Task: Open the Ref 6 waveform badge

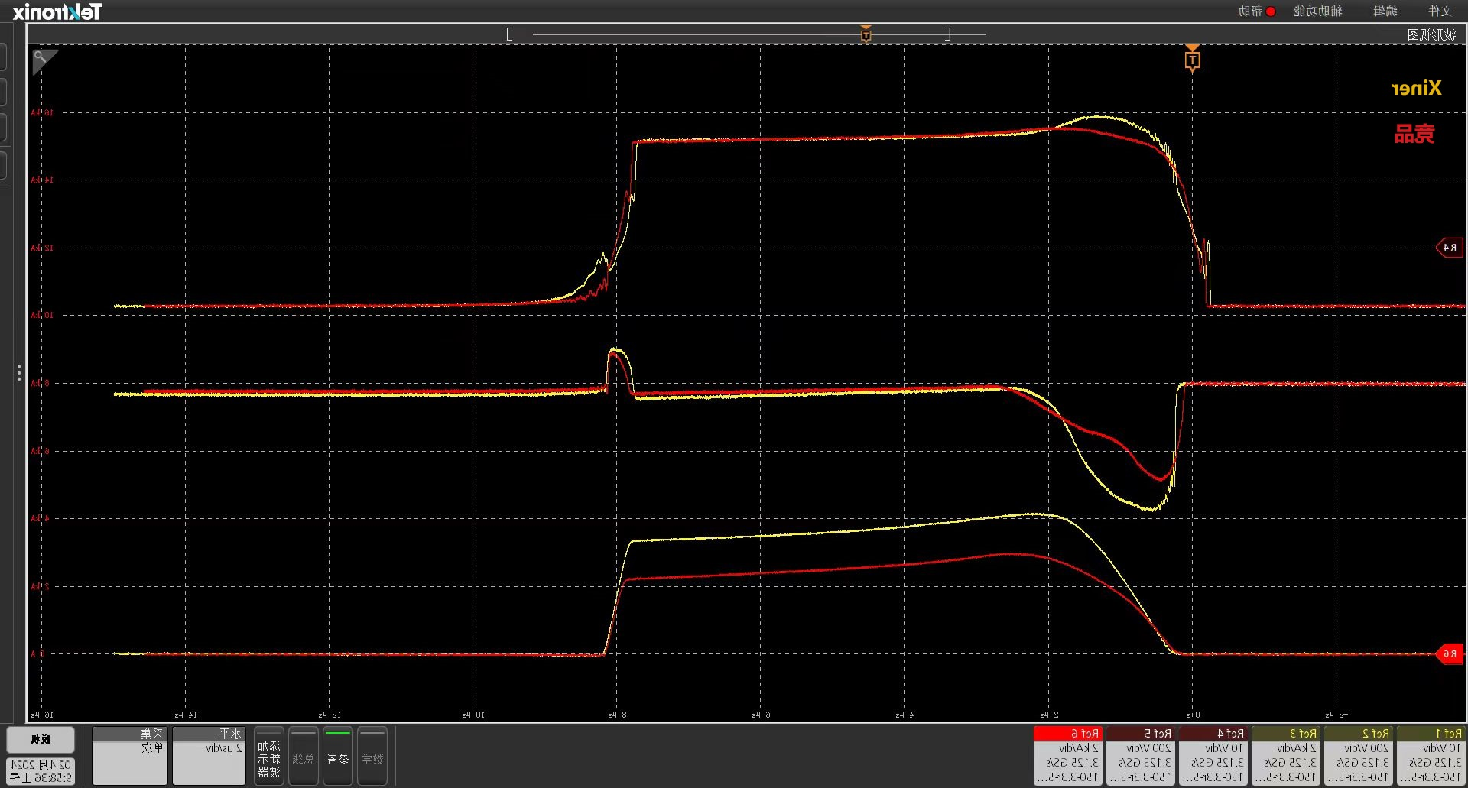Action: click(1067, 755)
